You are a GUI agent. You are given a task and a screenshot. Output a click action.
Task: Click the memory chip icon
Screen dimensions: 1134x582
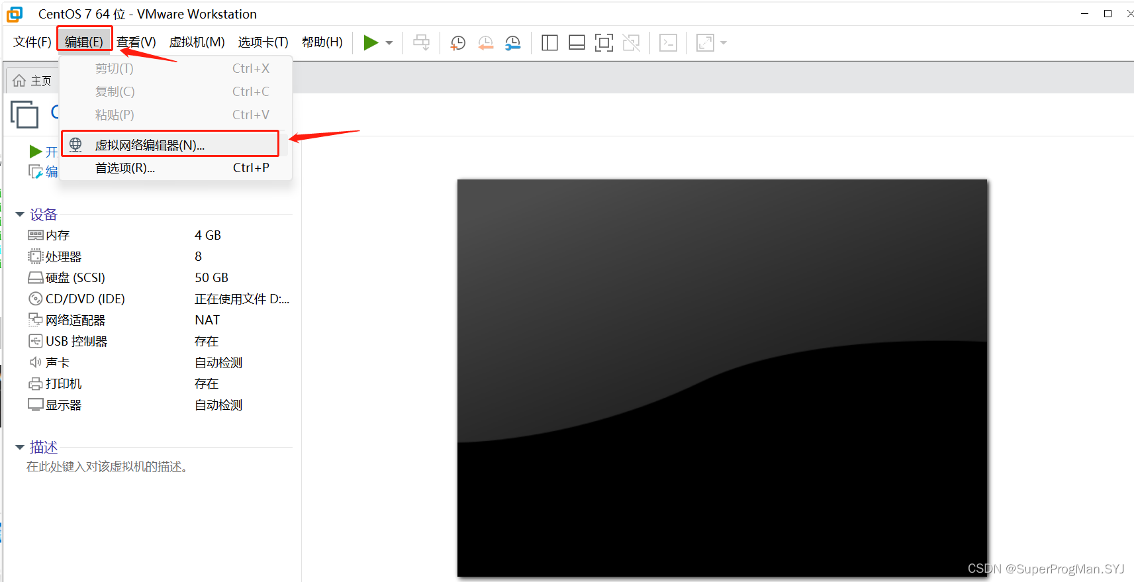pyautogui.click(x=35, y=235)
